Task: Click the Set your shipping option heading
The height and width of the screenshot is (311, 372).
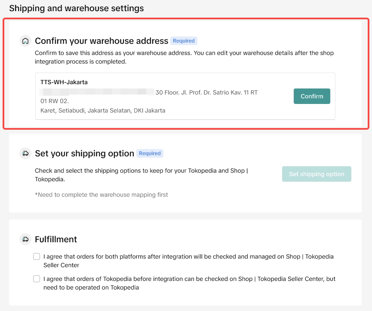Action: point(84,153)
